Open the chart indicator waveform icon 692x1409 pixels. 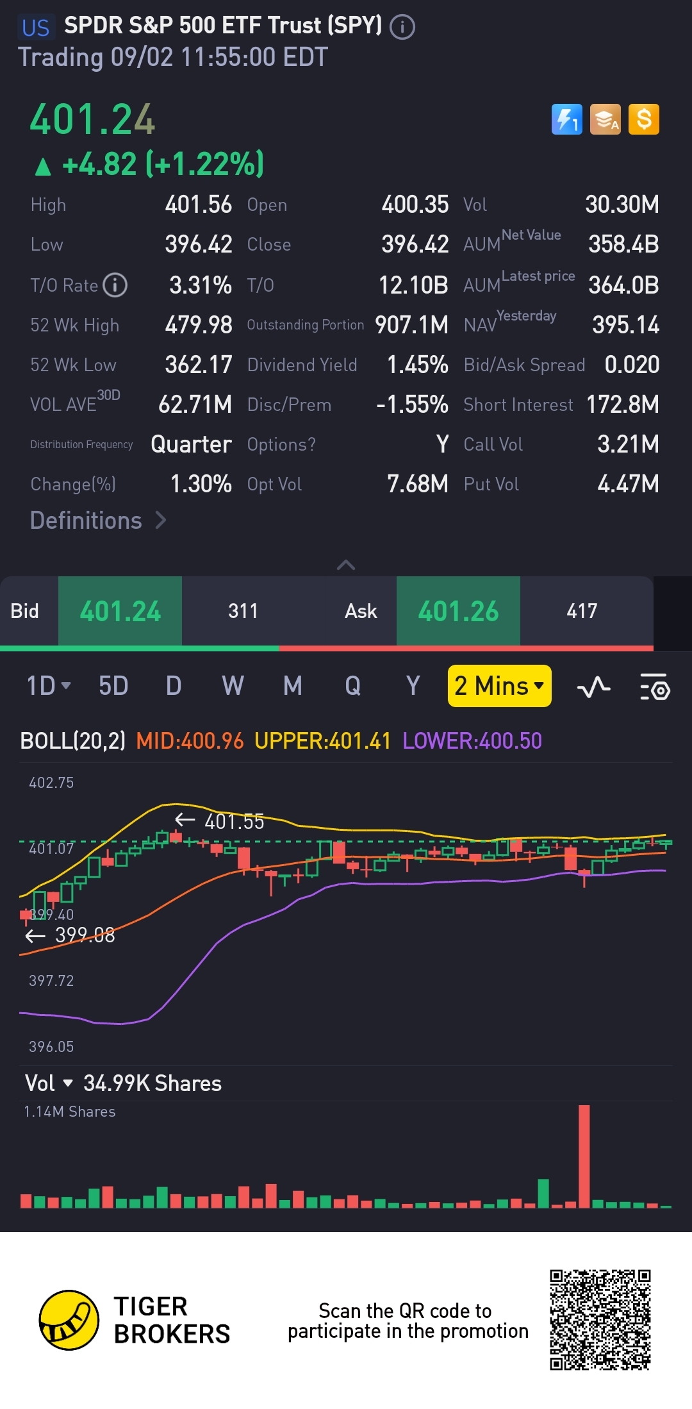pos(594,688)
